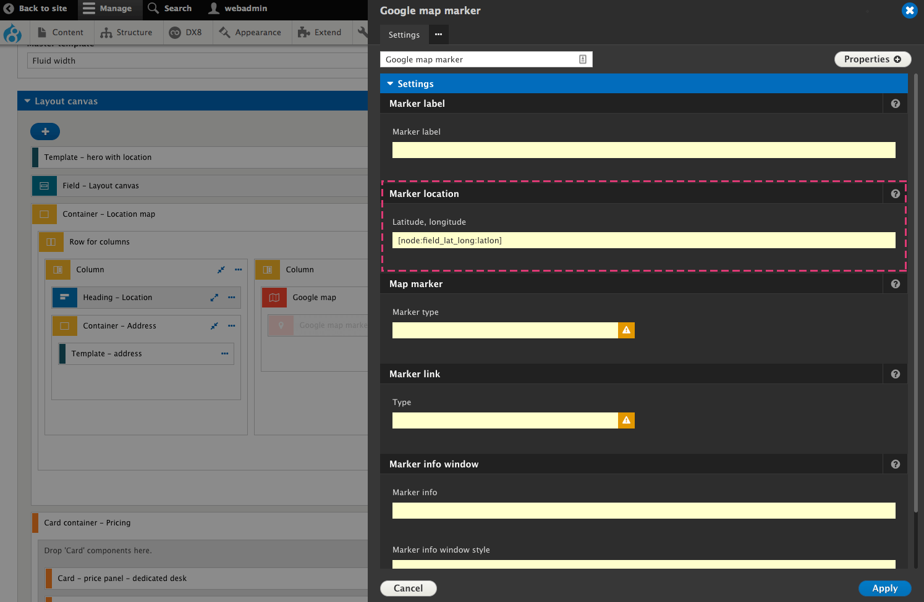Click the Marker type warning icon

(626, 330)
